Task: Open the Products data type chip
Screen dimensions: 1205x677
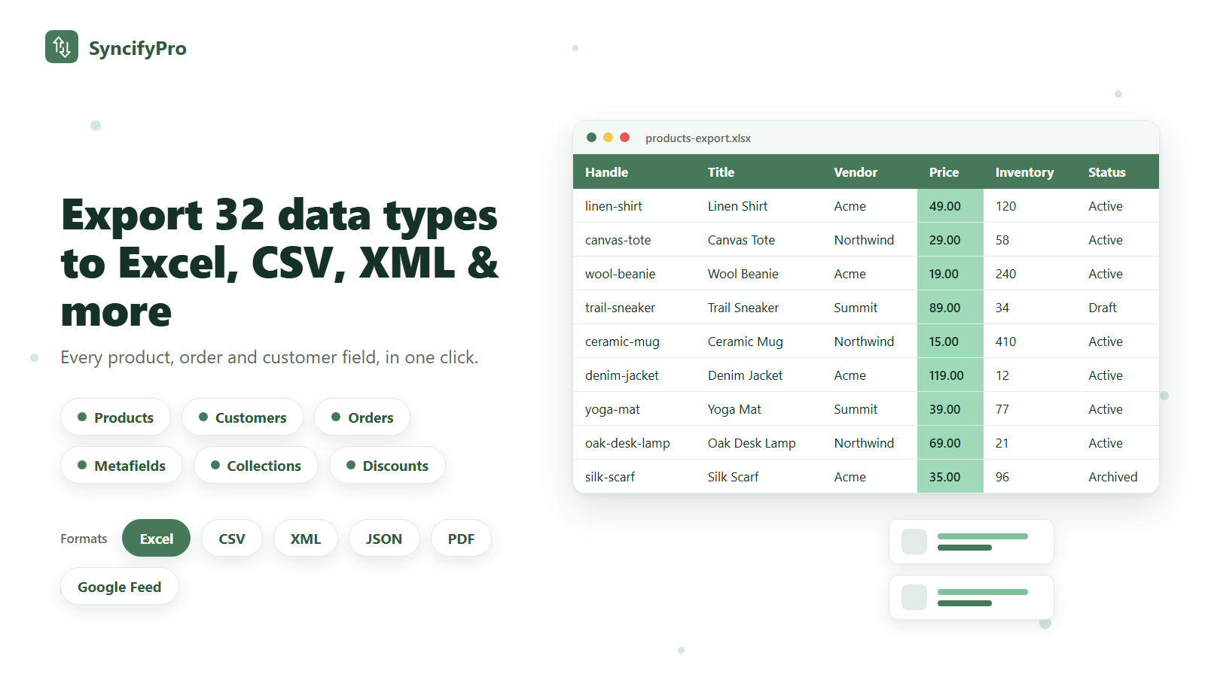Action: [115, 417]
